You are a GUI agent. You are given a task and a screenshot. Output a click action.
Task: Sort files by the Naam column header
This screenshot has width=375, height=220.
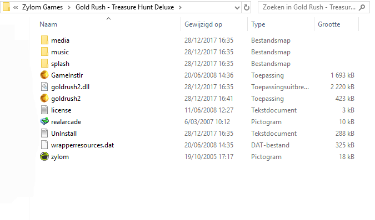[48, 24]
